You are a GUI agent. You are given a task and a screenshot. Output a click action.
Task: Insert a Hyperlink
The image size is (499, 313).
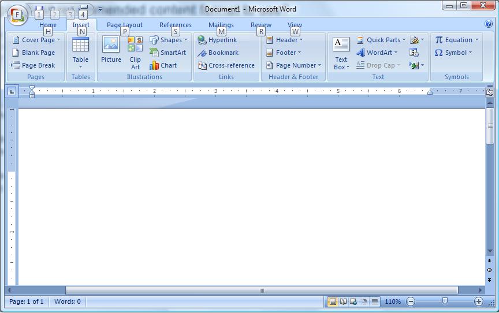[x=217, y=40]
